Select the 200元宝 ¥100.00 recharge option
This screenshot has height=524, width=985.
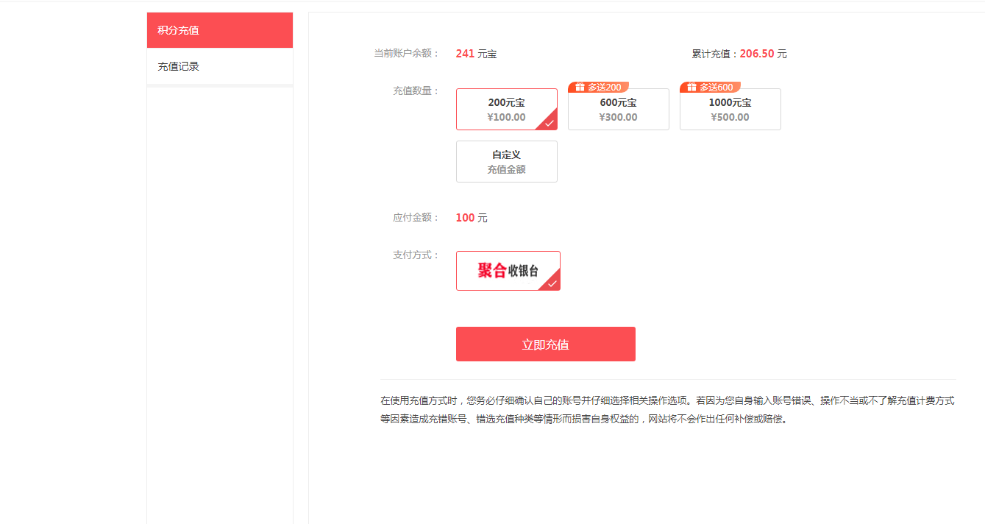click(506, 110)
